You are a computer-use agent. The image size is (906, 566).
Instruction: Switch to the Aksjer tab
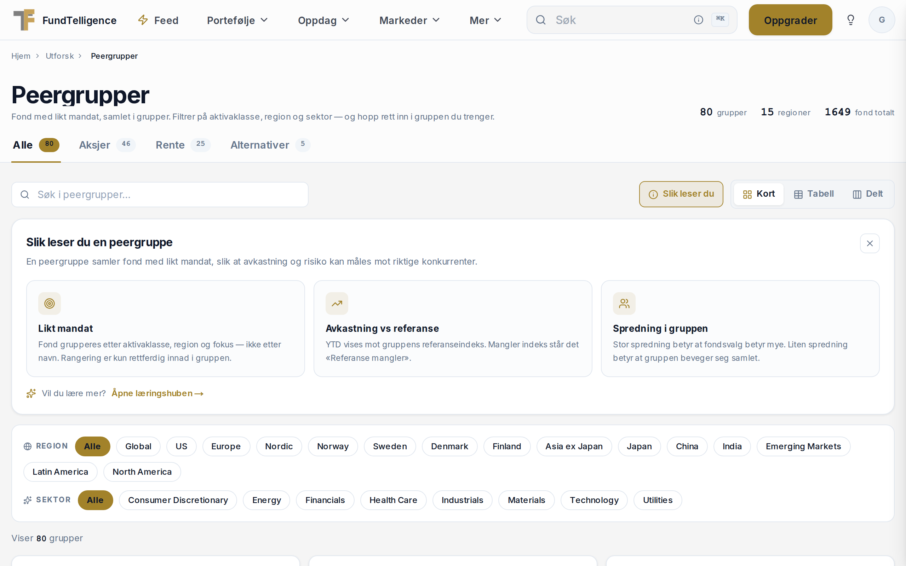(x=107, y=145)
